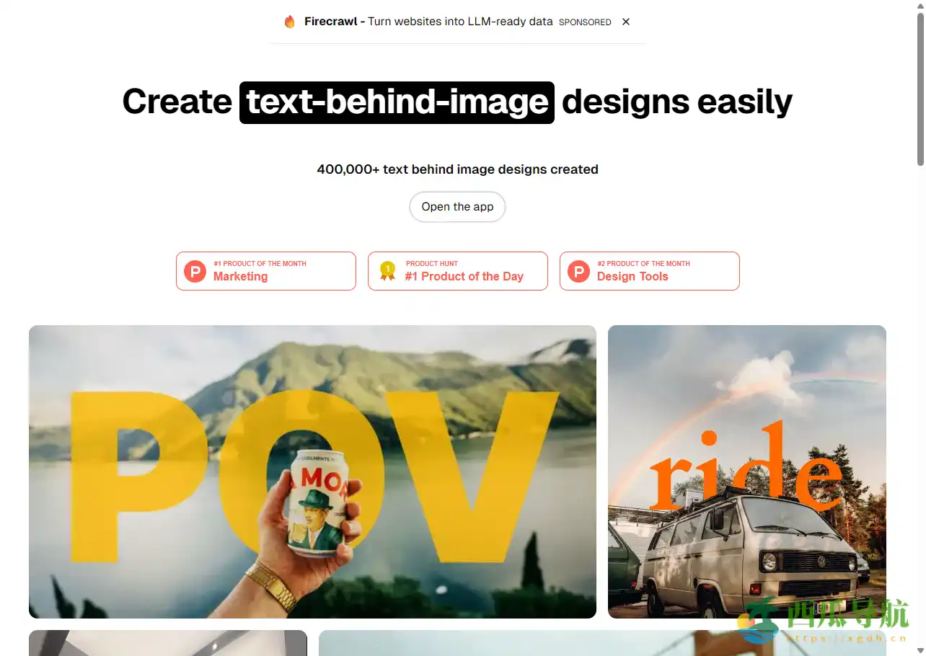Click the scrollbar down arrow
This screenshot has width=926, height=656.
[920, 650]
